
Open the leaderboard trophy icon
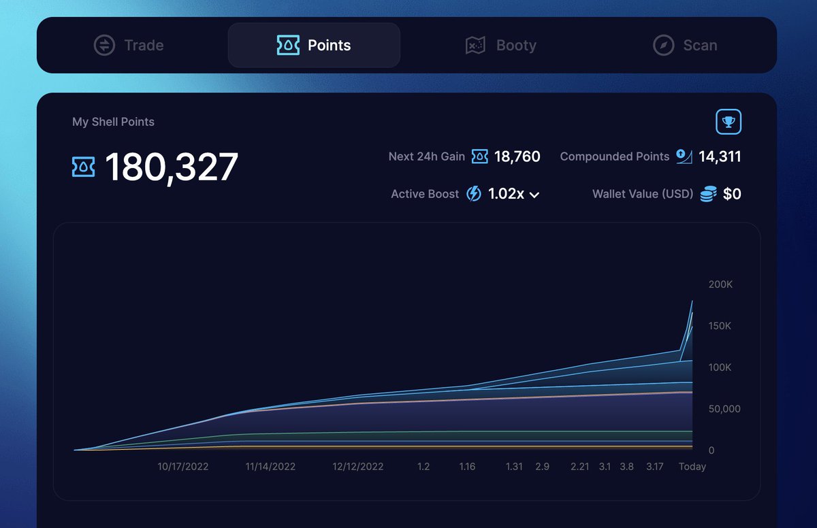[728, 121]
